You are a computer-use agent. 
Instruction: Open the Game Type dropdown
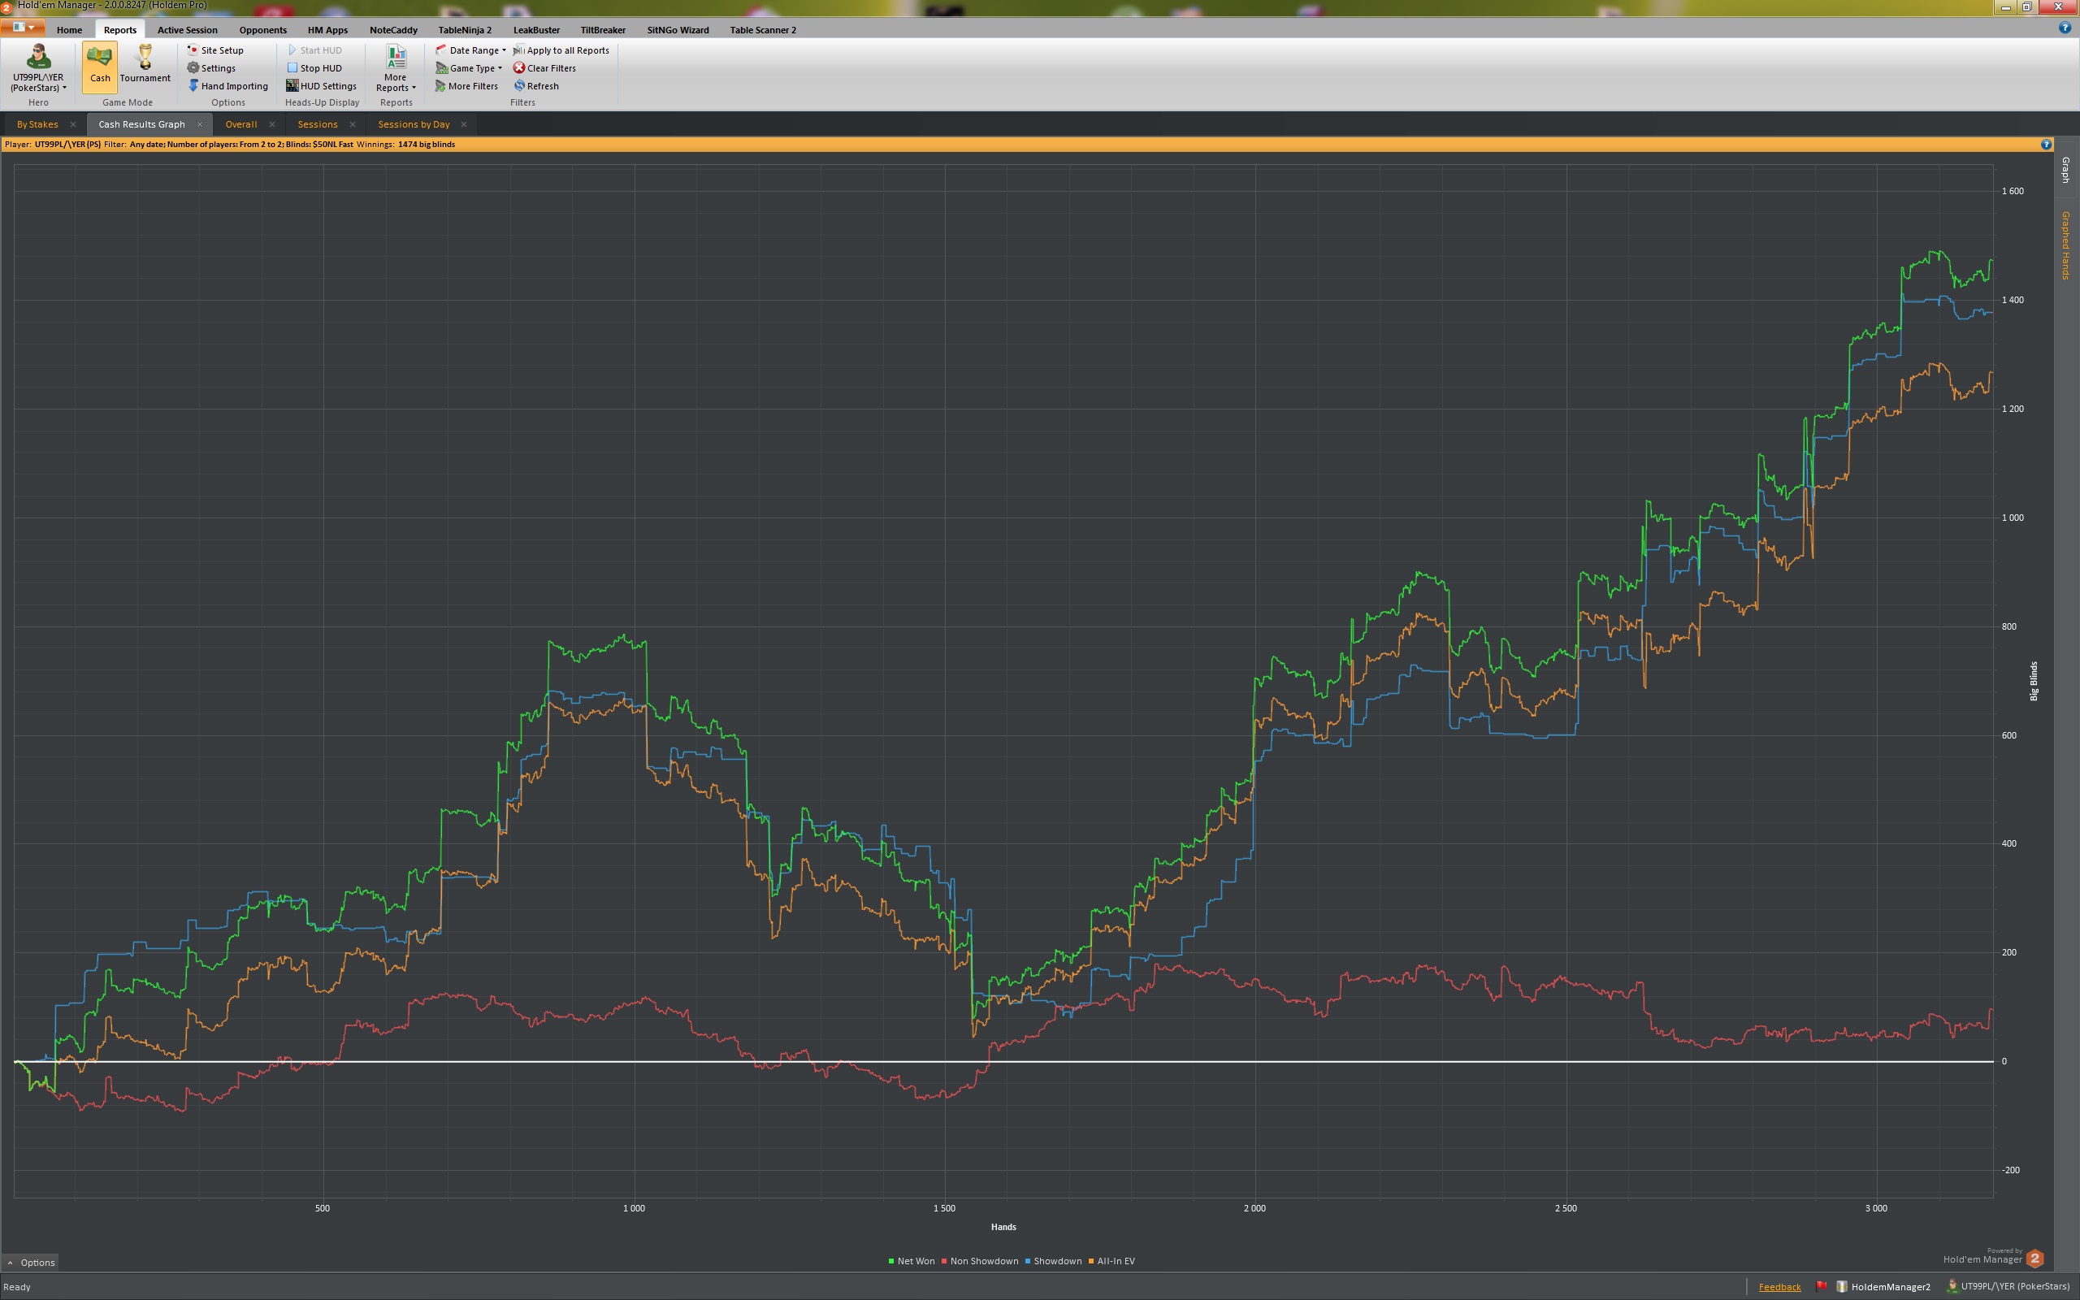[x=500, y=68]
